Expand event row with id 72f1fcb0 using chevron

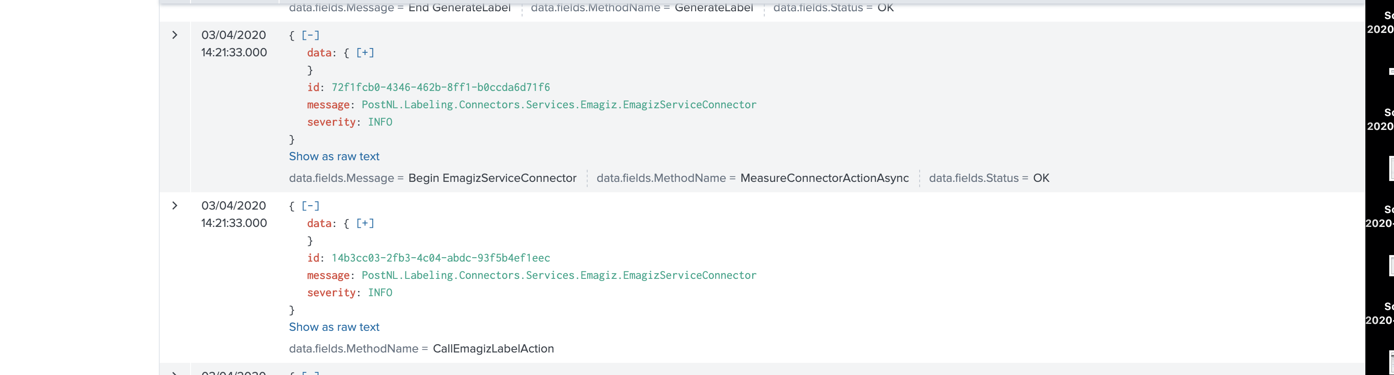(175, 35)
